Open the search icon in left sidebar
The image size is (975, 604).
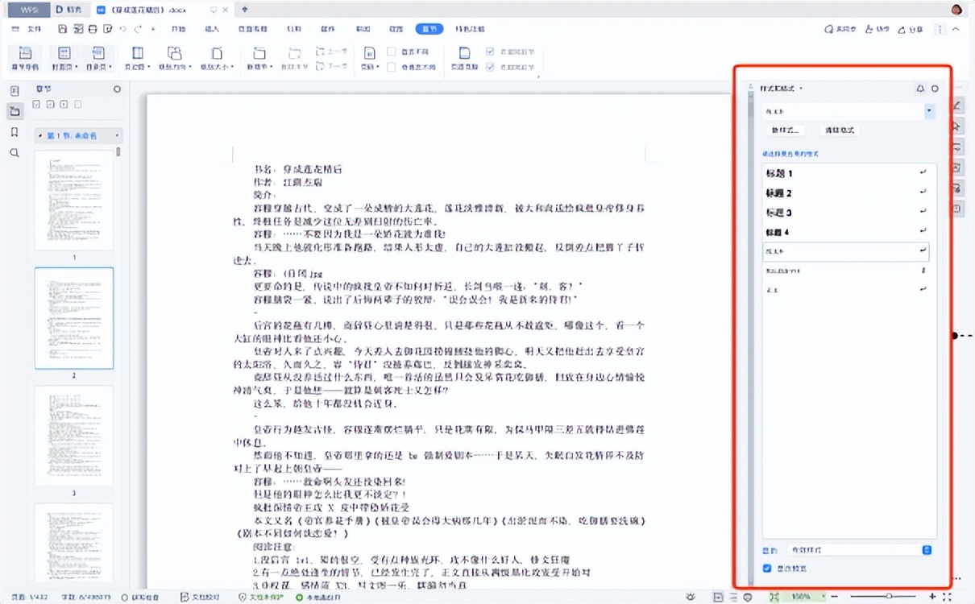[x=14, y=151]
